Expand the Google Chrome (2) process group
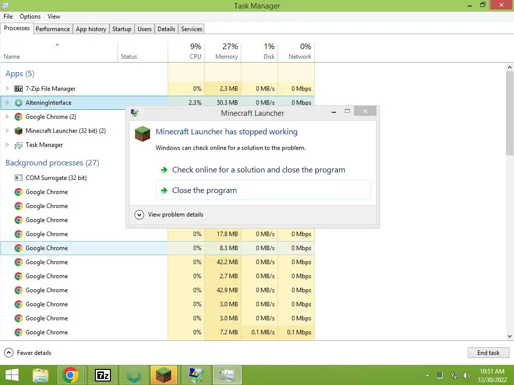Screen dimensions: 514x385 (x=7, y=117)
